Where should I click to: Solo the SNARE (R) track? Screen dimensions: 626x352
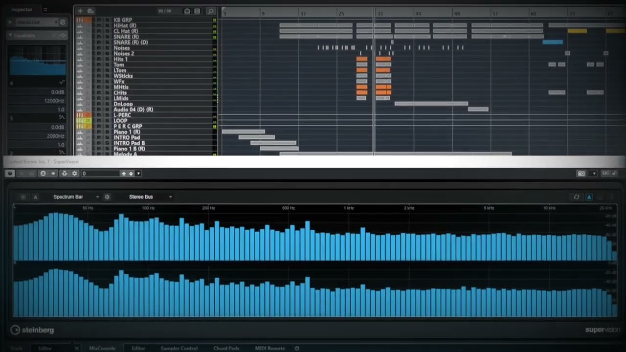coord(107,37)
